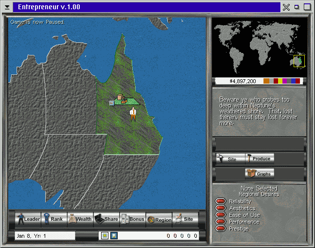This screenshot has width=315, height=248.
Task: Select the orange factory icon on site
Action: [124, 100]
